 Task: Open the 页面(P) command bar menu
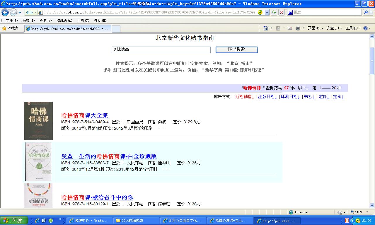pos(316,28)
